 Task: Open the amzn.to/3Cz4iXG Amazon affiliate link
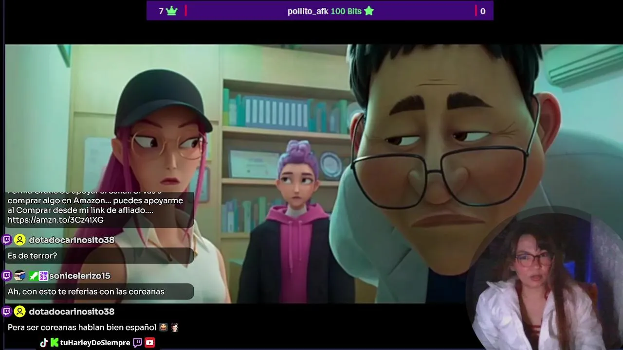(x=55, y=220)
